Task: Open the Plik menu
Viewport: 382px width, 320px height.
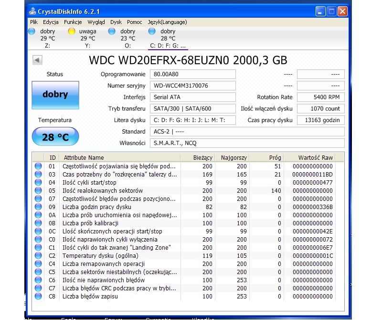Action: (x=34, y=22)
